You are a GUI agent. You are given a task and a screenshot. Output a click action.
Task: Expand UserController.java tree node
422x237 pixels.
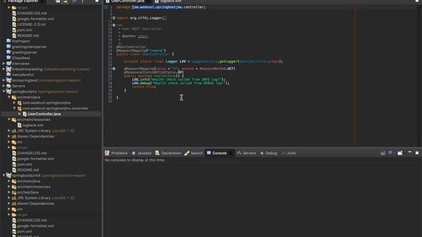20,114
